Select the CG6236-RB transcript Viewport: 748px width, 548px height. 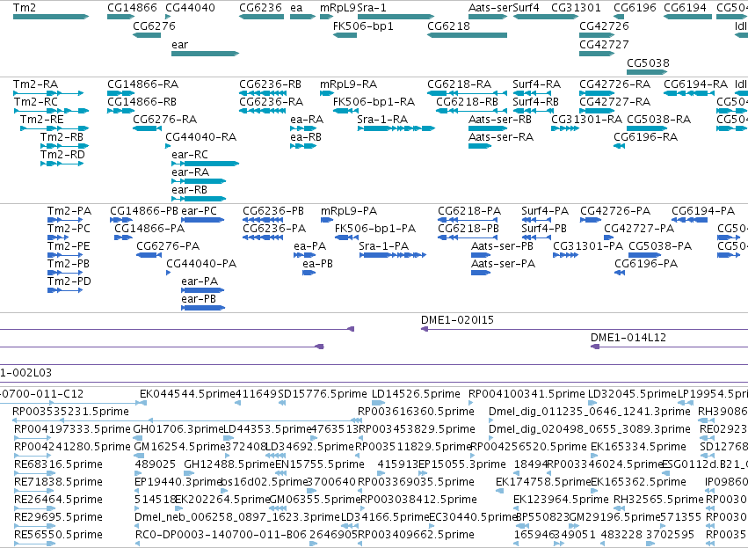(x=261, y=93)
